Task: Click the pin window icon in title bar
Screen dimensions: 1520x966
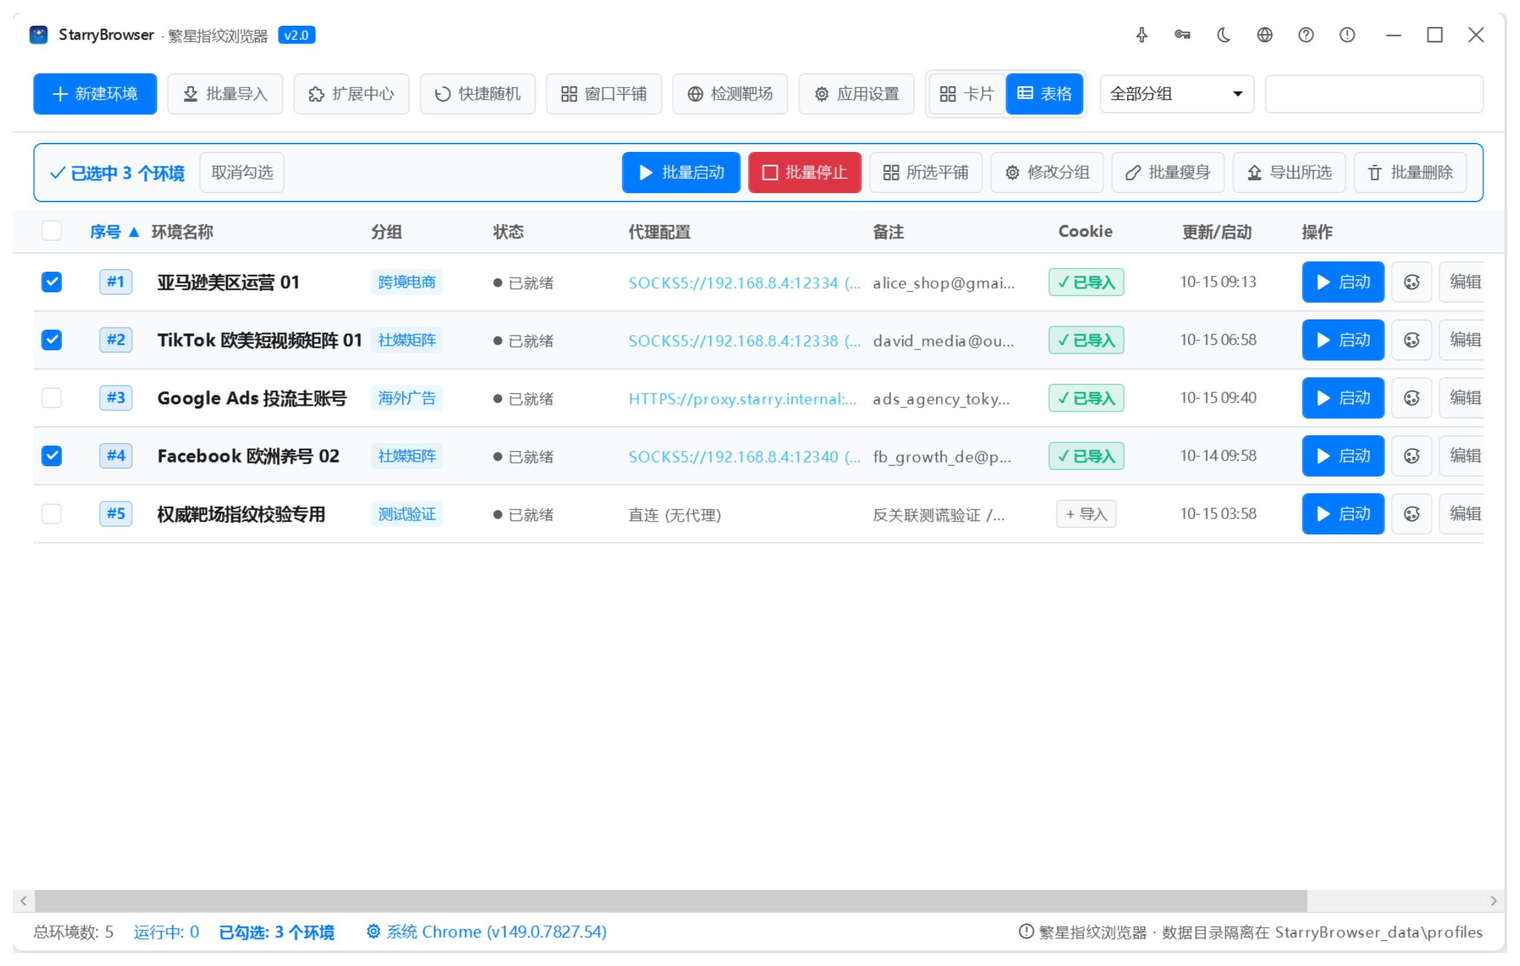Action: pos(1141,35)
